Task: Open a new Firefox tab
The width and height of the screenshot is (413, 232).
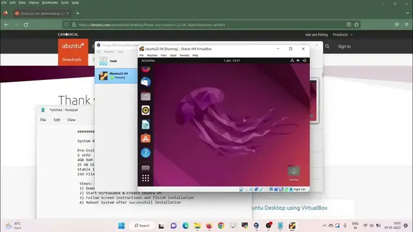Action: (x=77, y=14)
